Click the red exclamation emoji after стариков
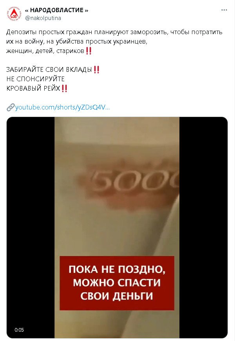 coord(89,51)
